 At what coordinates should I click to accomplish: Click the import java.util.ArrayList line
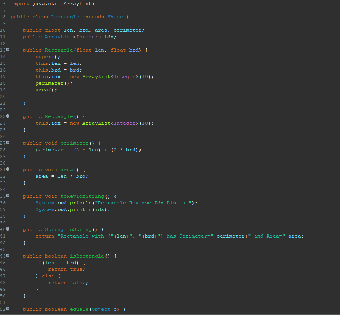coord(52,4)
